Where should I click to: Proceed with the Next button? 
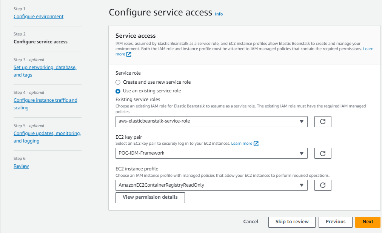coord(368,222)
